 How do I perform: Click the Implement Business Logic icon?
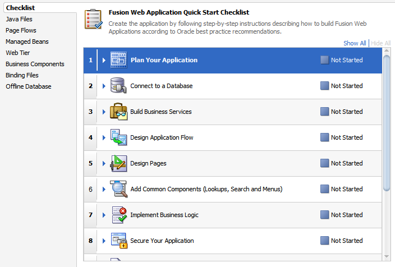tap(119, 215)
